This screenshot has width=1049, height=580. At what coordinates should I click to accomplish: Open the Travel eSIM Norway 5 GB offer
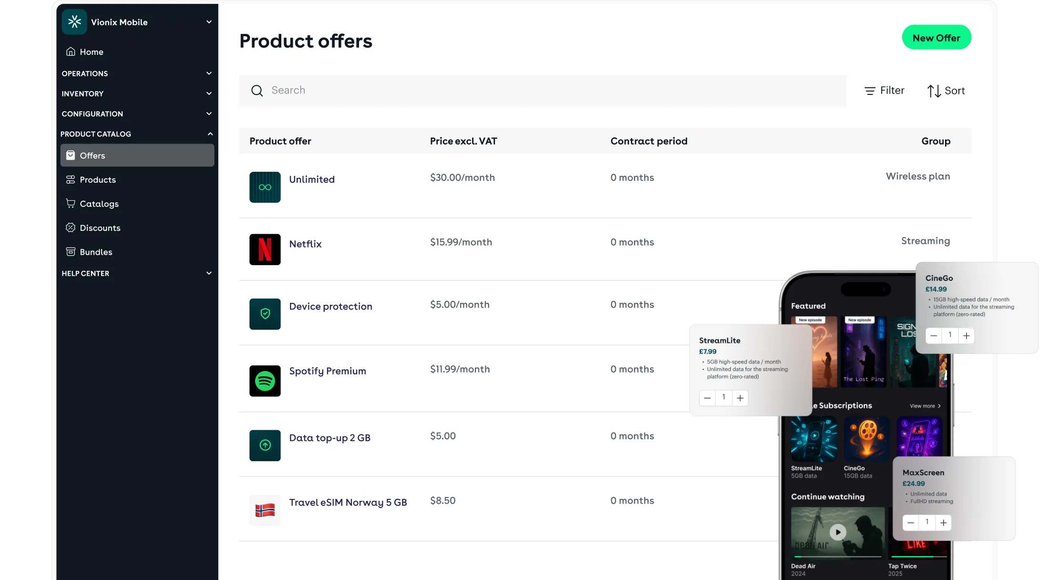click(348, 502)
